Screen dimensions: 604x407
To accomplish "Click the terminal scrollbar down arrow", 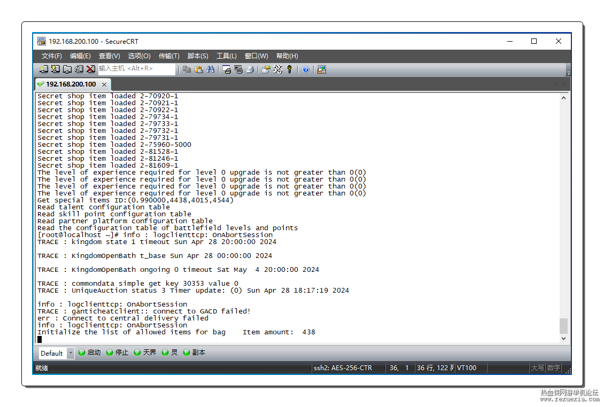I will tap(563, 339).
